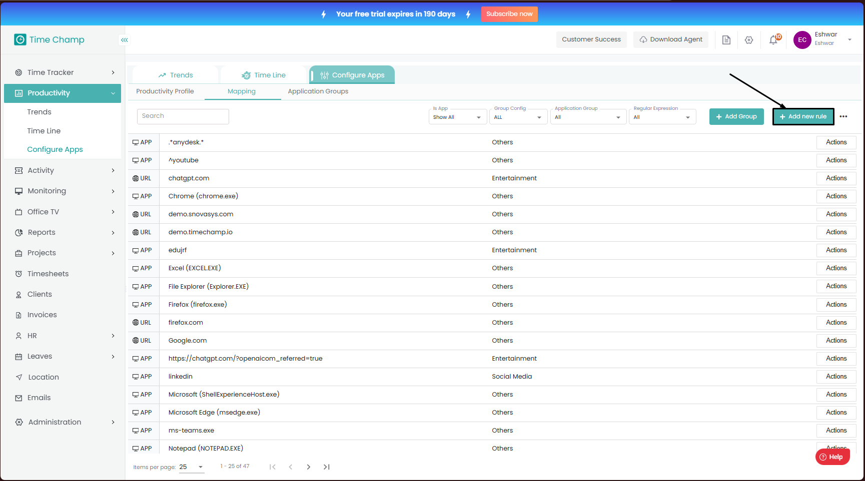Select the Google.com entry

[x=188, y=341]
